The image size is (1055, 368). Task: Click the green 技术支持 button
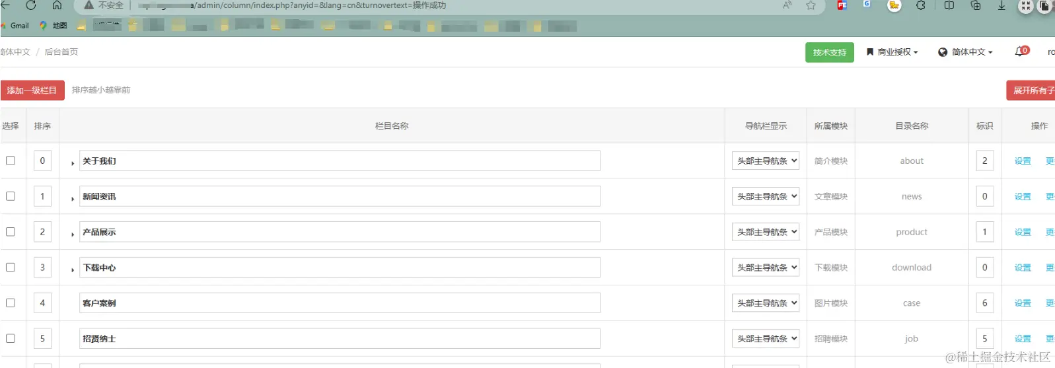(830, 52)
